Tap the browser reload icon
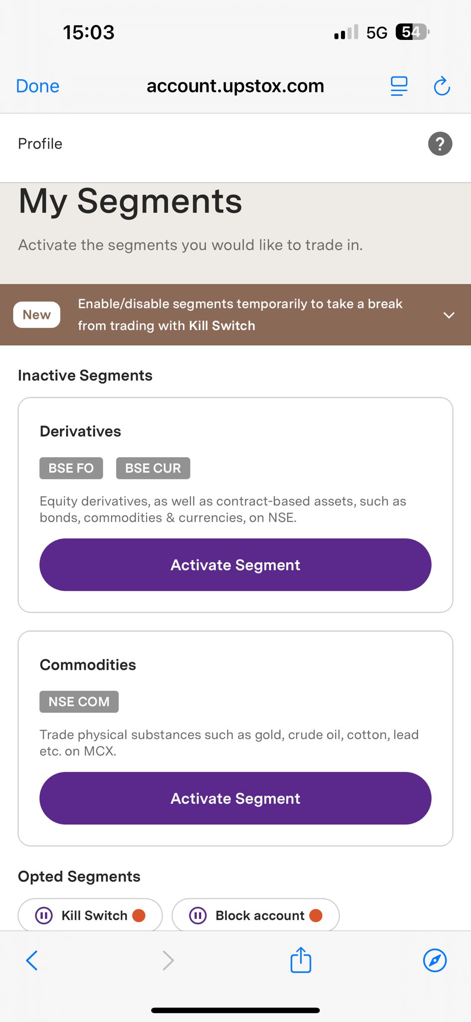This screenshot has height=1022, width=471. [x=442, y=86]
